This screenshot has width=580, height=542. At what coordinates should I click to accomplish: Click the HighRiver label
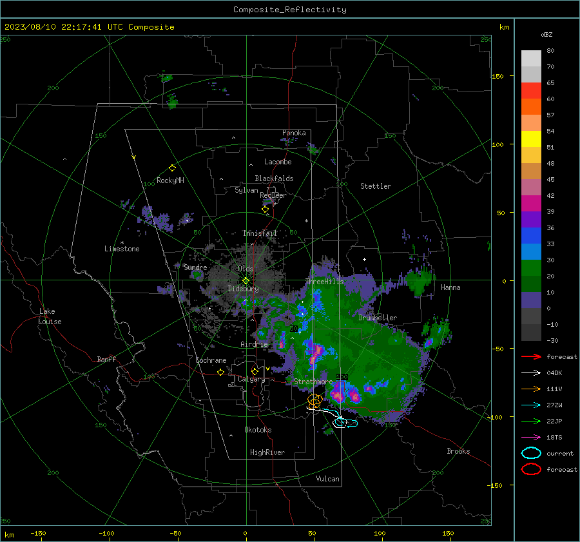point(267,452)
